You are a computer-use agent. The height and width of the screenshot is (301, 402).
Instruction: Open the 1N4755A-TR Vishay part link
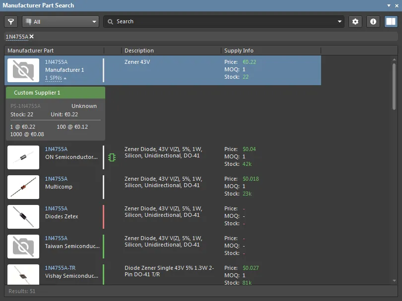[x=60, y=268]
